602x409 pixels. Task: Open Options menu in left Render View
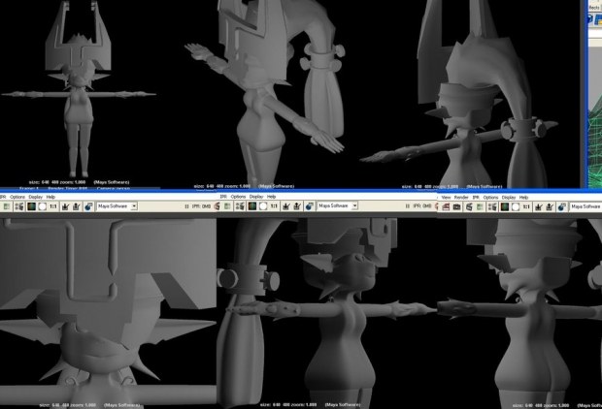(x=17, y=197)
